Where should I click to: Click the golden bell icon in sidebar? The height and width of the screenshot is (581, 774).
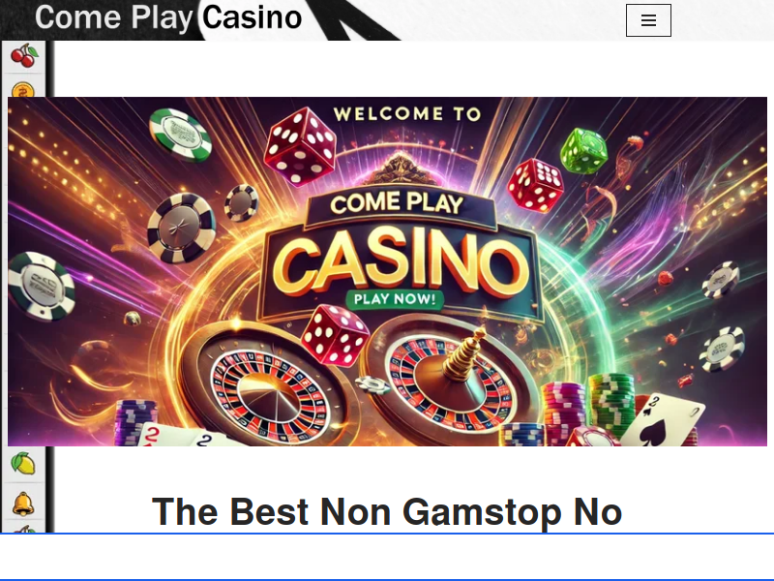coord(23,504)
